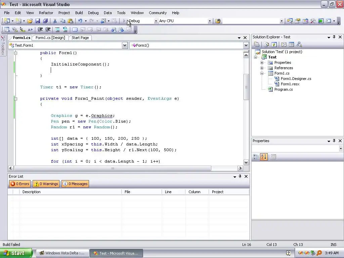Screen dimensions: 344x258
Task: Open the Debug configuration dropdown
Action: [156, 21]
